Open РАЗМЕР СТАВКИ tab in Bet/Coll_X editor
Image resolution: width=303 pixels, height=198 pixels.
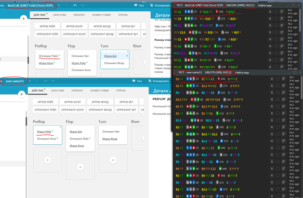coord(101,15)
